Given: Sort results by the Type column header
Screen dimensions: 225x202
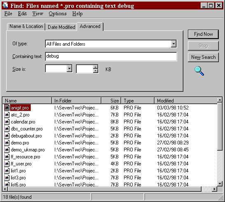Looking at the screenshot, I should click(x=138, y=100).
